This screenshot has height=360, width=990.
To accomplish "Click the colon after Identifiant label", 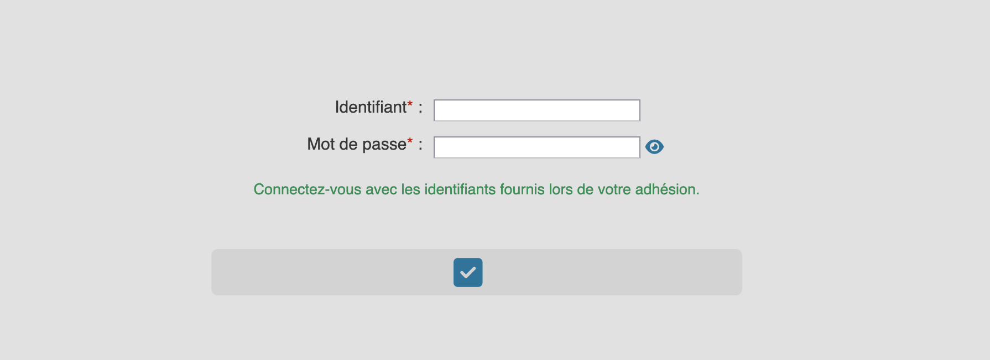I will tap(420, 108).
